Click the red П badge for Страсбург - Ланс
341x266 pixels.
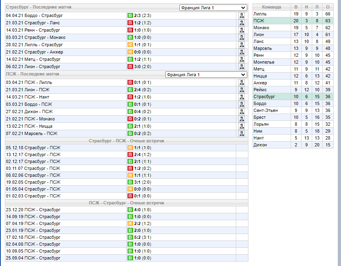coord(130,23)
